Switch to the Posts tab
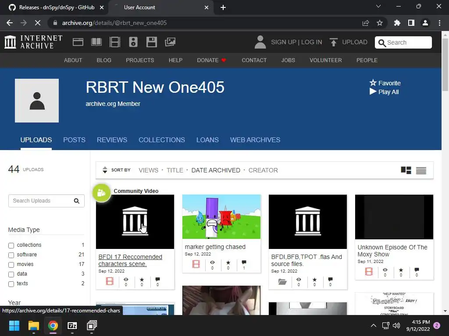 coord(74,140)
